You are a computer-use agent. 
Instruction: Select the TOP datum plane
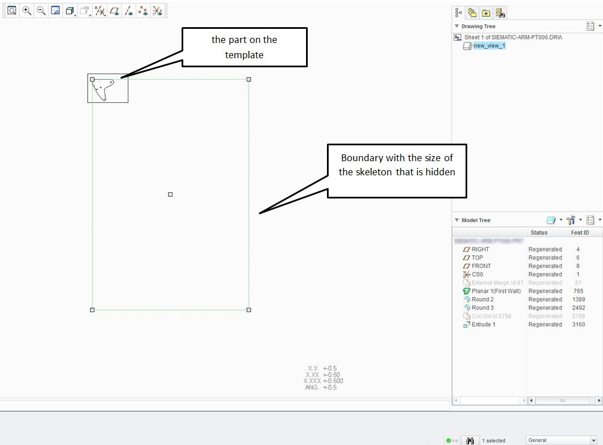pyautogui.click(x=477, y=258)
